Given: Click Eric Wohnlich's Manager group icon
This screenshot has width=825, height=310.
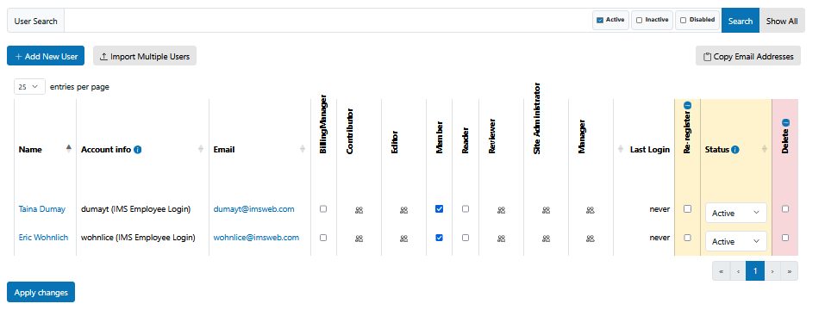Looking at the screenshot, I should (591, 238).
